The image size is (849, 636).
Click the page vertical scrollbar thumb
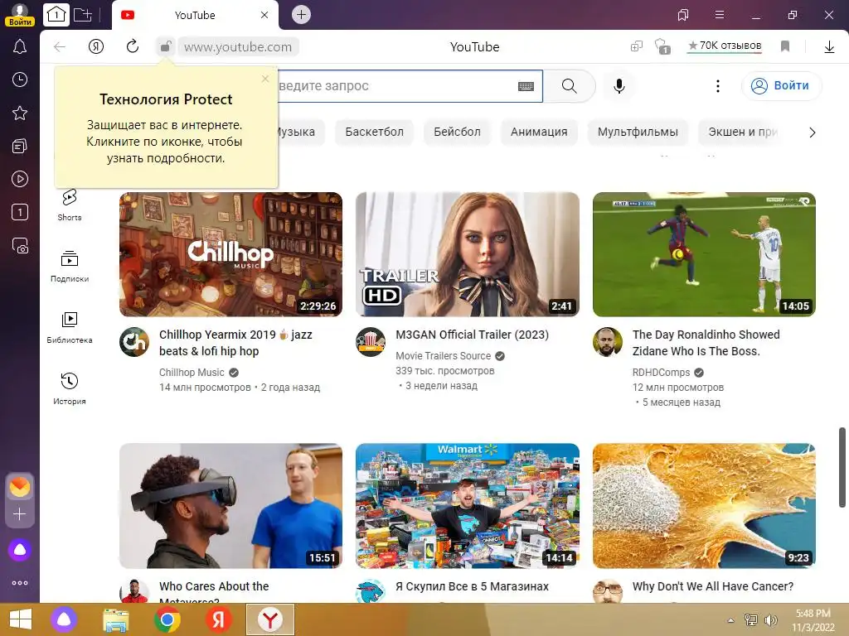[x=842, y=467]
